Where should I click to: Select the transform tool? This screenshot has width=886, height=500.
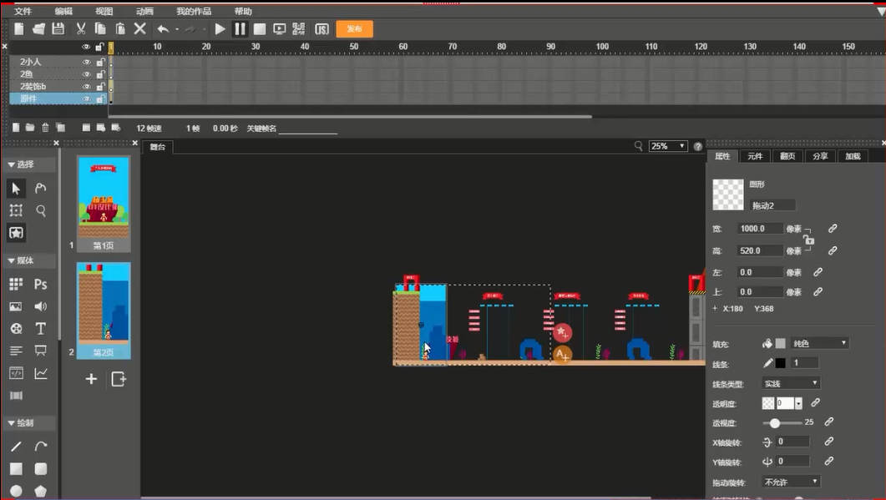point(16,210)
